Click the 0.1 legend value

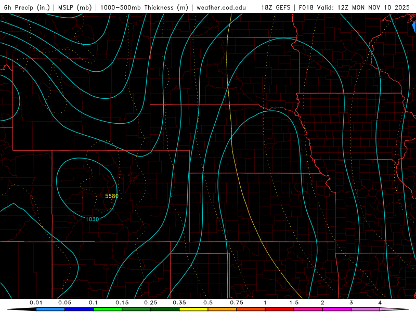93,303
